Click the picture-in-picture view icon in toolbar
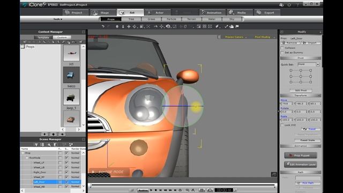This screenshot has width=343, height=193. (x=199, y=26)
